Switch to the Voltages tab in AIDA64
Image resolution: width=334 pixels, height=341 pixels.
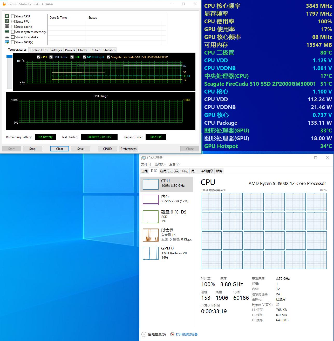coord(56,50)
